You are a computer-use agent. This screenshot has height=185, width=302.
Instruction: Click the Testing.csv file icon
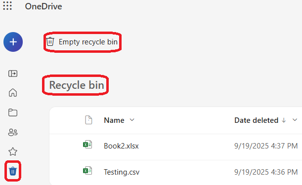click(x=87, y=171)
